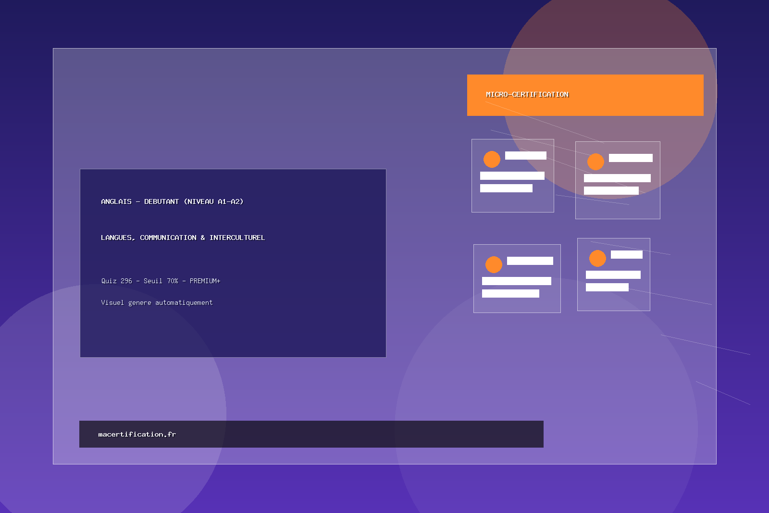The width and height of the screenshot is (769, 513).
Task: Click the orange circle in the bottom-right card
Action: tap(597, 258)
